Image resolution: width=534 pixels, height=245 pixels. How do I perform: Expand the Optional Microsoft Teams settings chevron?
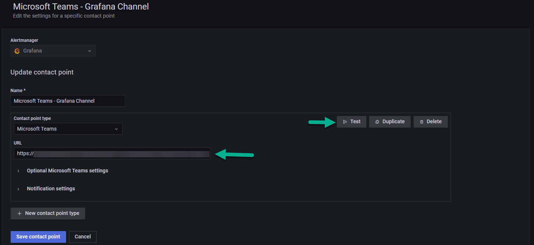[18, 171]
